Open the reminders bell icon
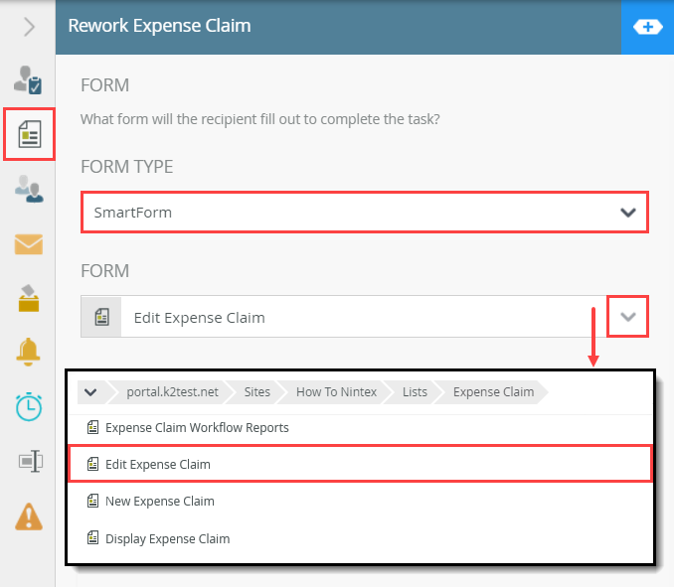 [x=29, y=352]
